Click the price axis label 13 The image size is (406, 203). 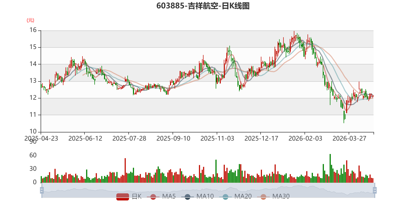(x=33, y=81)
